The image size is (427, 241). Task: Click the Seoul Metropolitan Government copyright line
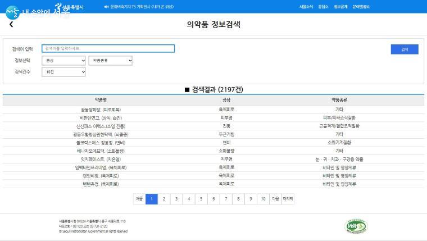(93, 231)
